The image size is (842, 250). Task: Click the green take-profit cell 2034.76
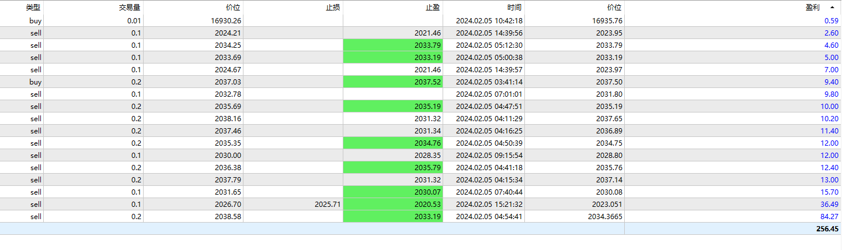393,143
